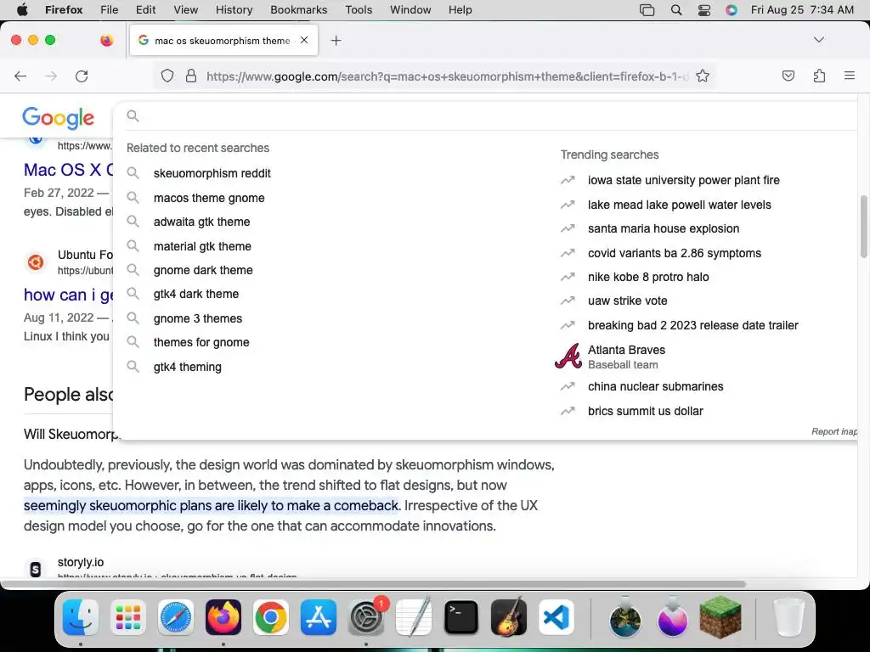Open the Firefox hamburger menu
Viewport: 870px width, 652px height.
click(x=850, y=76)
